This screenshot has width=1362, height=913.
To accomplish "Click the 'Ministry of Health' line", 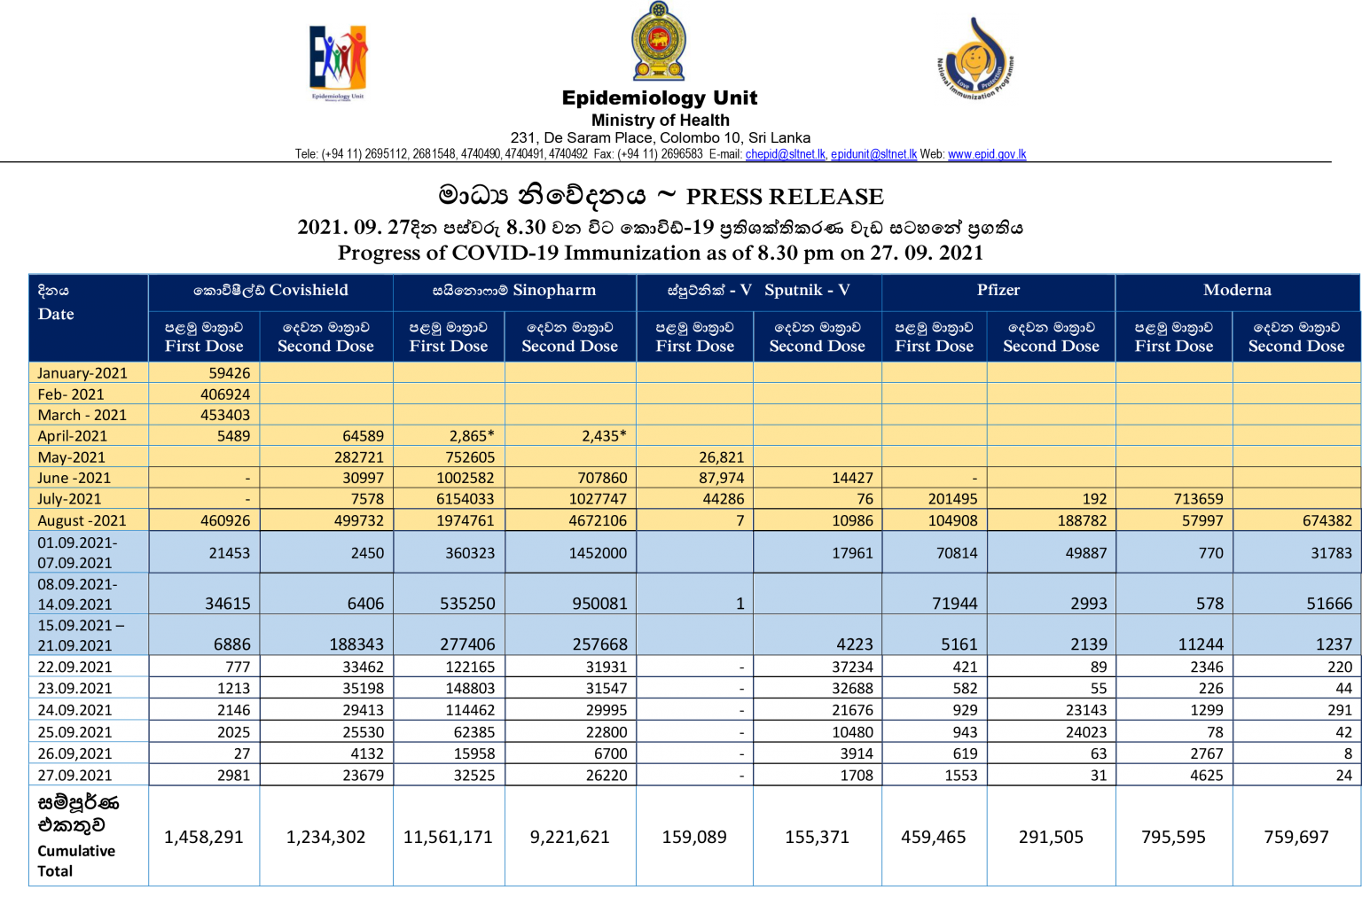I will click(661, 120).
